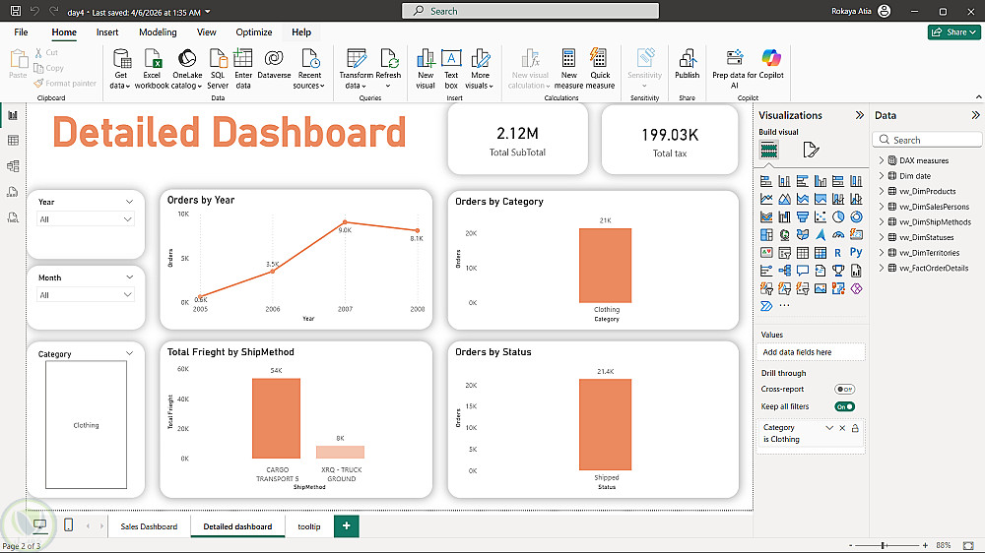Collapse the Data pane
985x553 pixels.
coord(975,115)
